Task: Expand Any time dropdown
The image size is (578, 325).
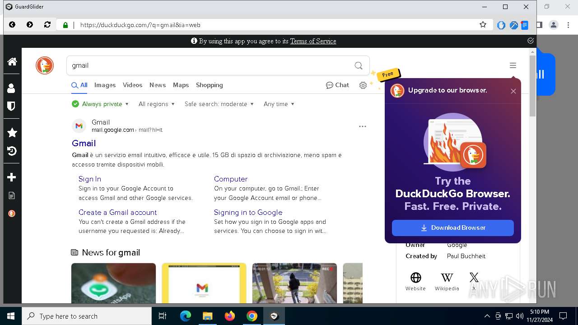Action: tap(279, 104)
